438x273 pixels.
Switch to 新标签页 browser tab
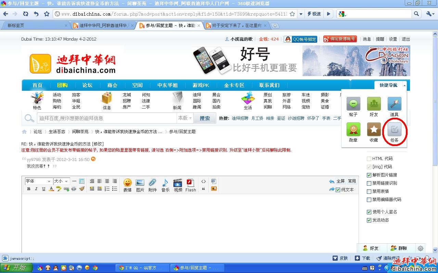(36, 26)
